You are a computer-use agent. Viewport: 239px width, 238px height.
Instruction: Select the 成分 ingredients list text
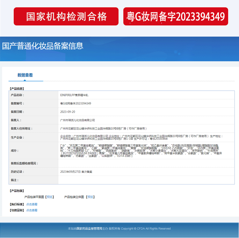click(141, 150)
